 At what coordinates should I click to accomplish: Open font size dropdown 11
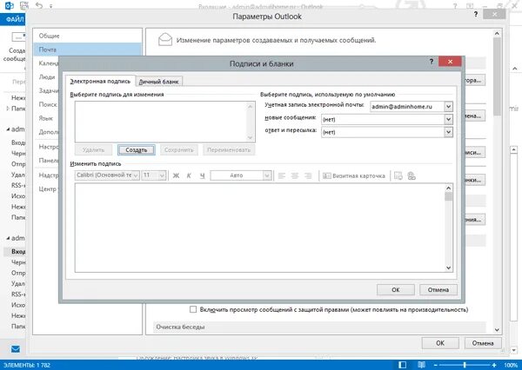[162, 175]
